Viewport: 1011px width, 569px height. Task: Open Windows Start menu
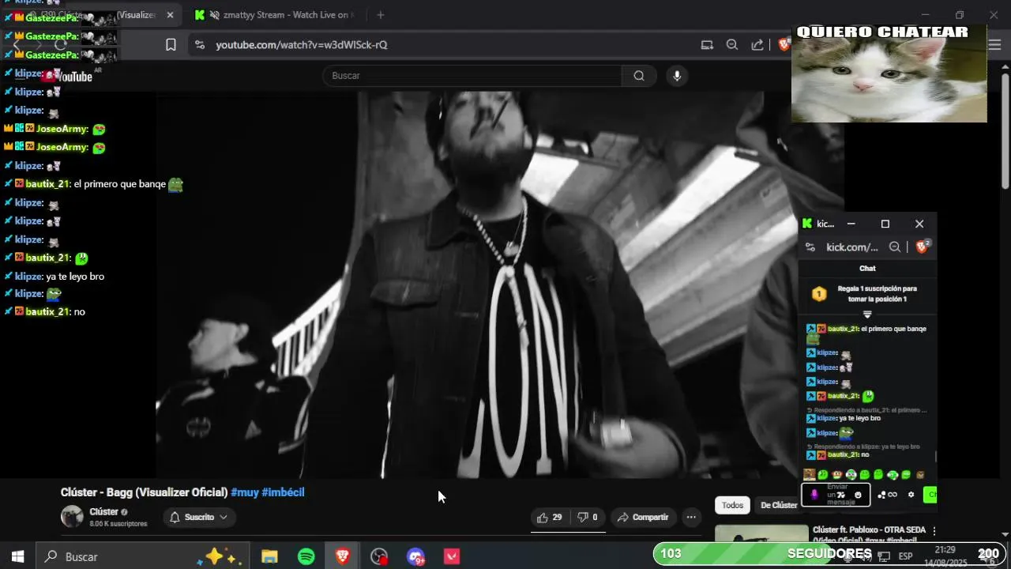[17, 556]
